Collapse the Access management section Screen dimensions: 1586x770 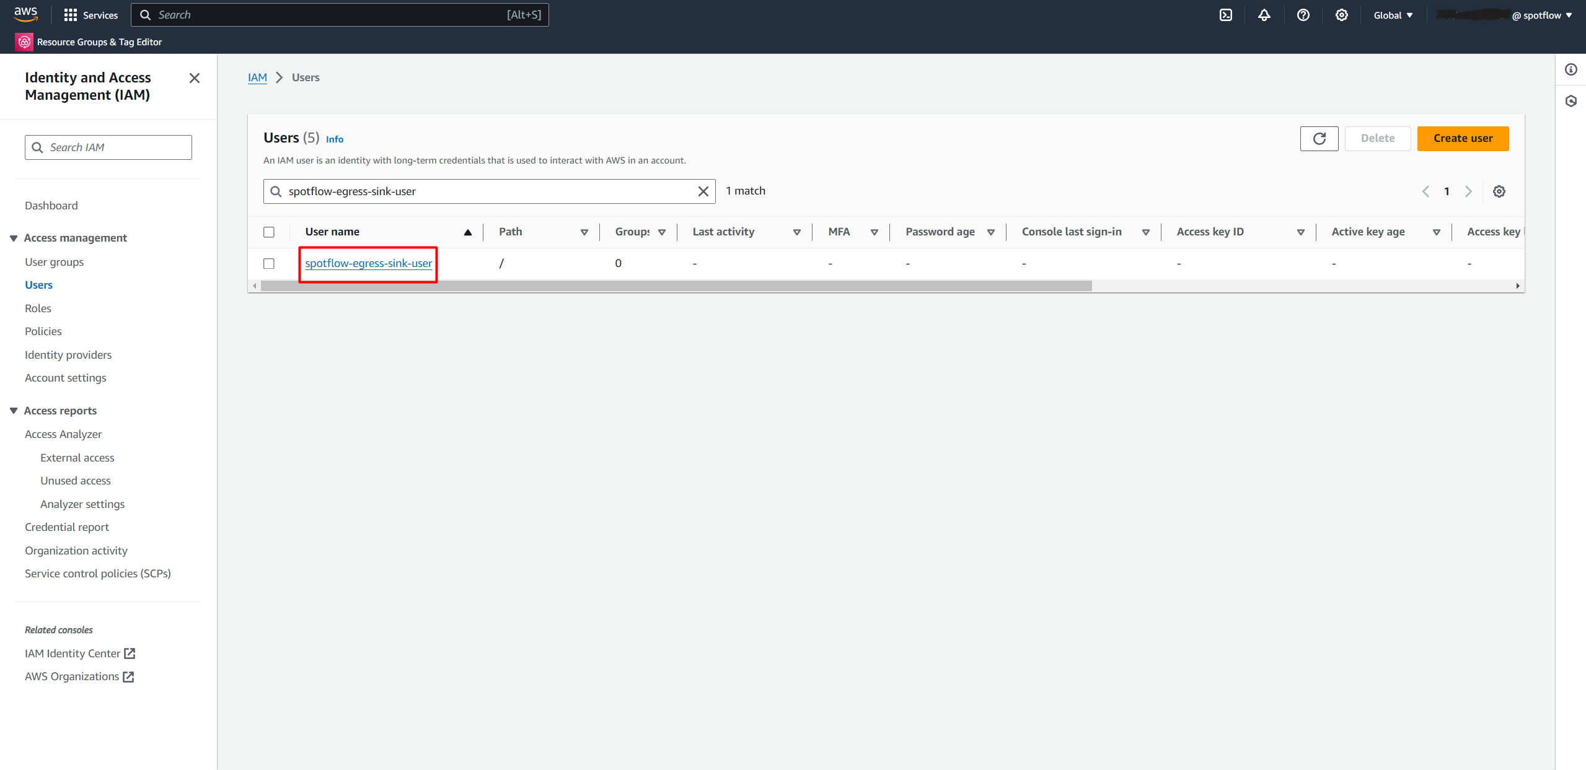(x=14, y=238)
